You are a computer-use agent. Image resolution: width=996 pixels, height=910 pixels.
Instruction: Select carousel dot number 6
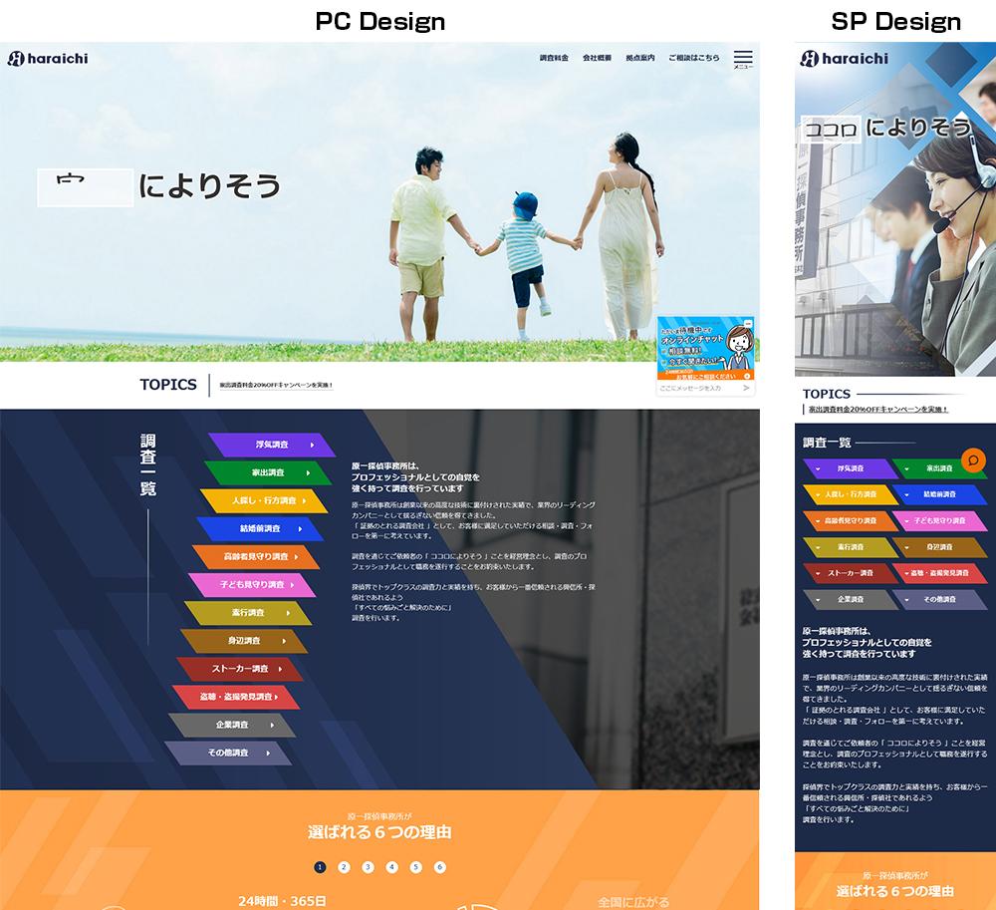(x=439, y=867)
